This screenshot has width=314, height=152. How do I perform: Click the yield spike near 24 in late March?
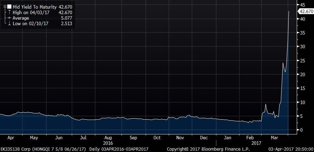(283, 63)
